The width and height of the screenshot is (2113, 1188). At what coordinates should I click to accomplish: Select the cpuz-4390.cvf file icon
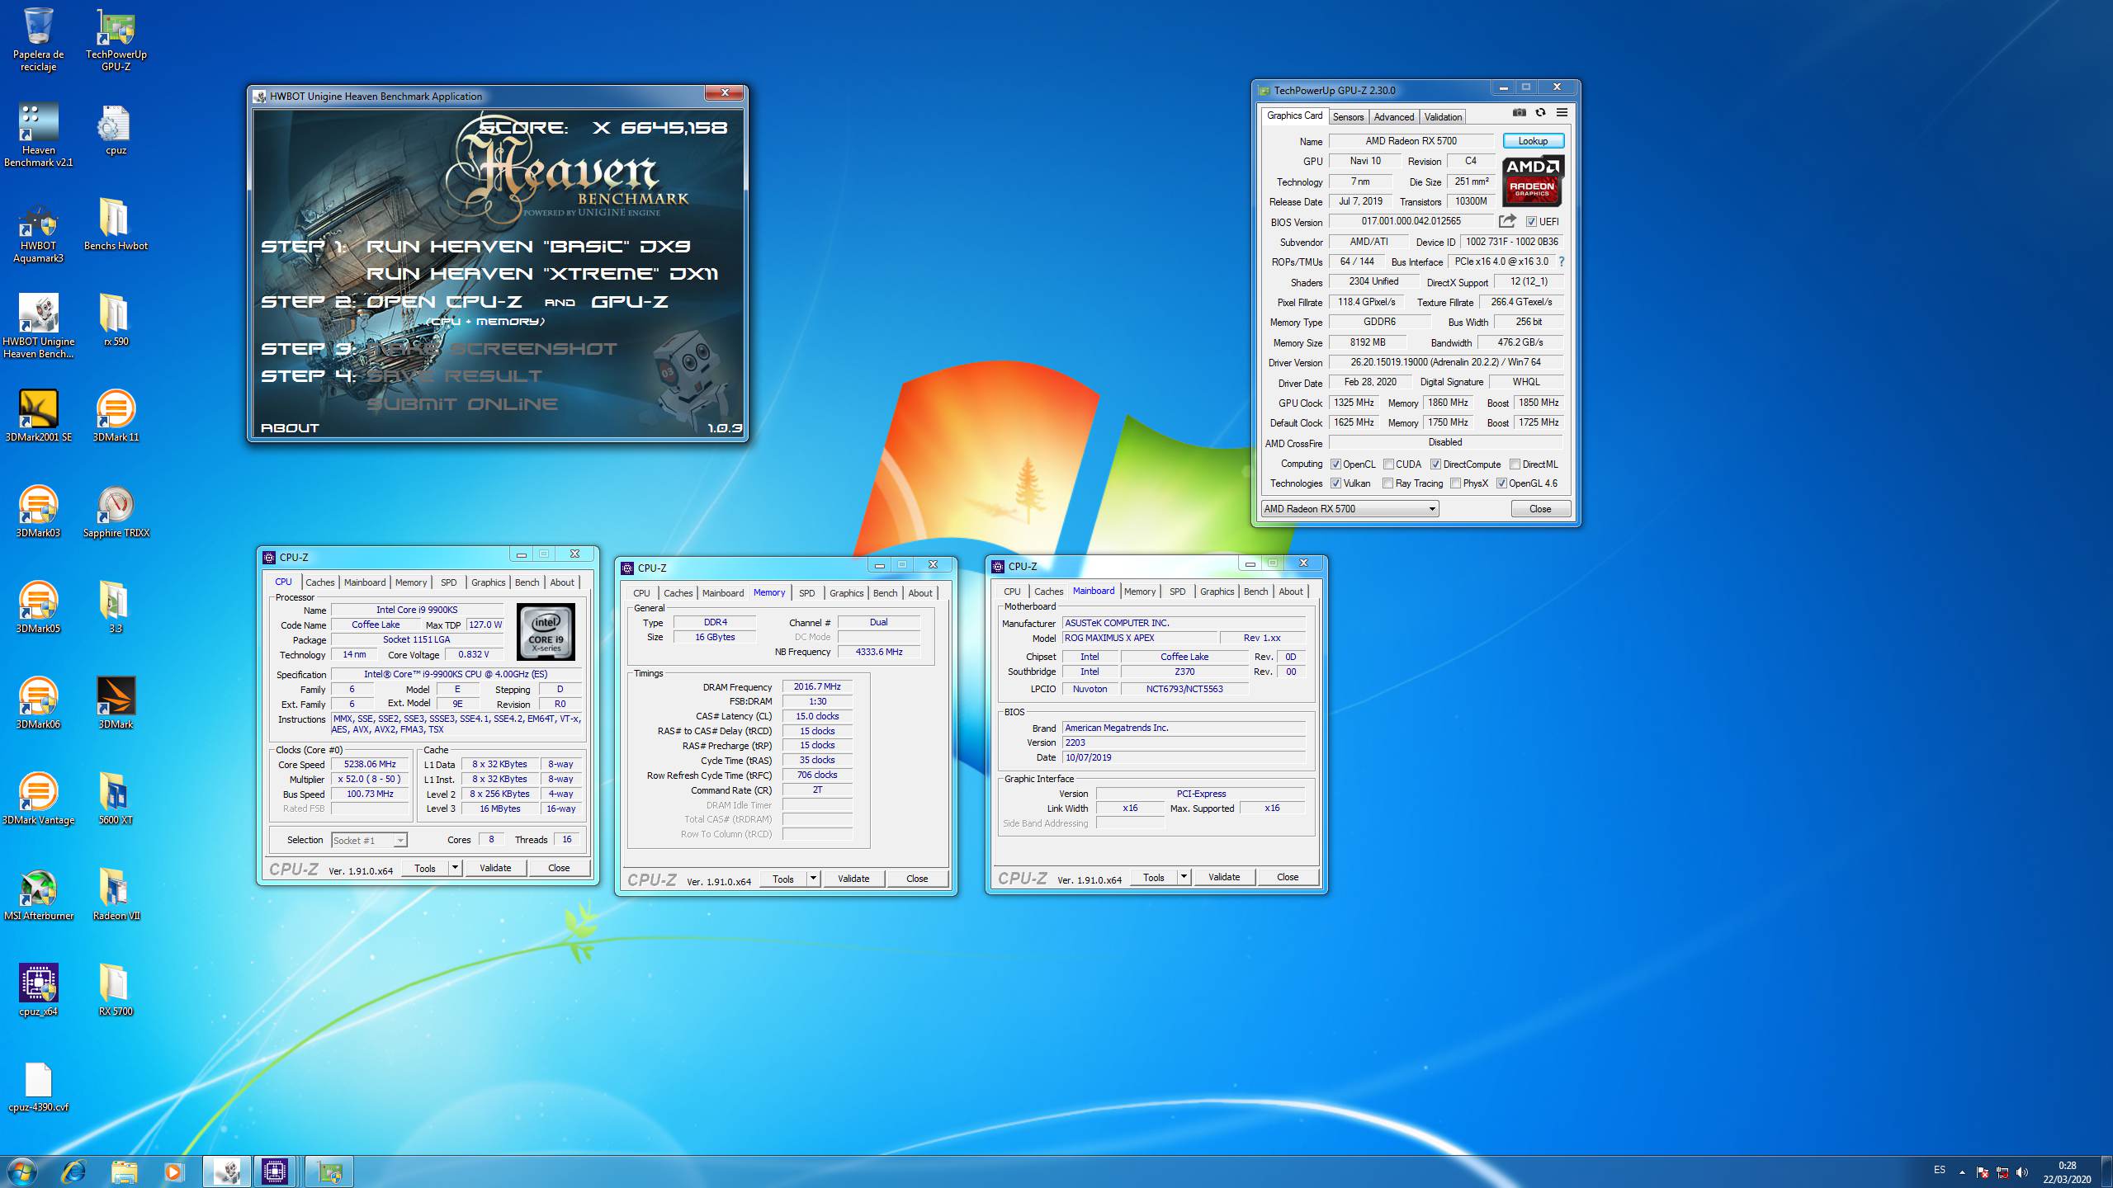point(38,1087)
